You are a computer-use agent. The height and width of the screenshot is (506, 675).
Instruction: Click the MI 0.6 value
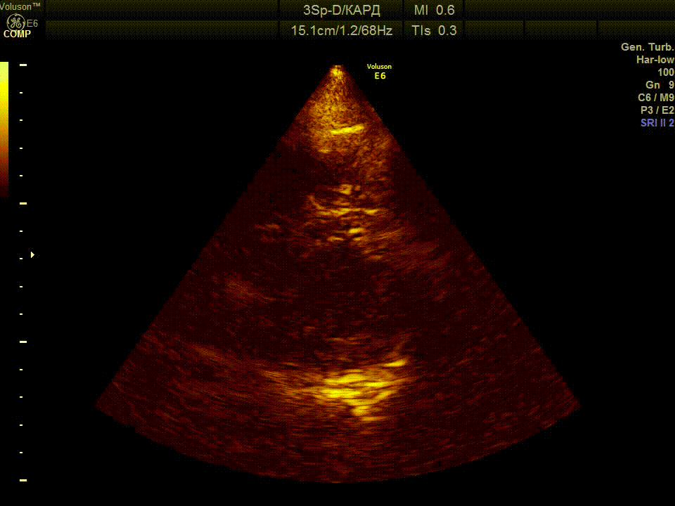click(434, 10)
